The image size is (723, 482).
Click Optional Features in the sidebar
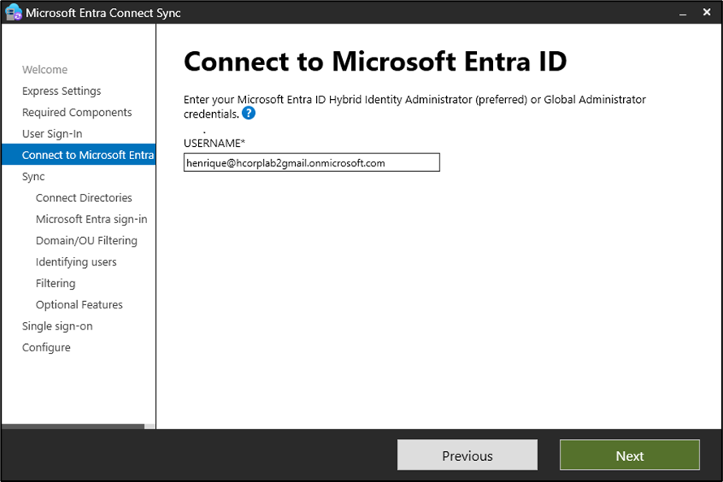[79, 305]
